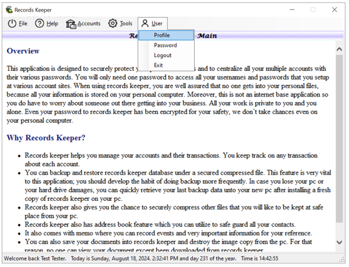The width and height of the screenshot is (349, 267).
Task: Open the Help menu
Action: pyautogui.click(x=52, y=23)
